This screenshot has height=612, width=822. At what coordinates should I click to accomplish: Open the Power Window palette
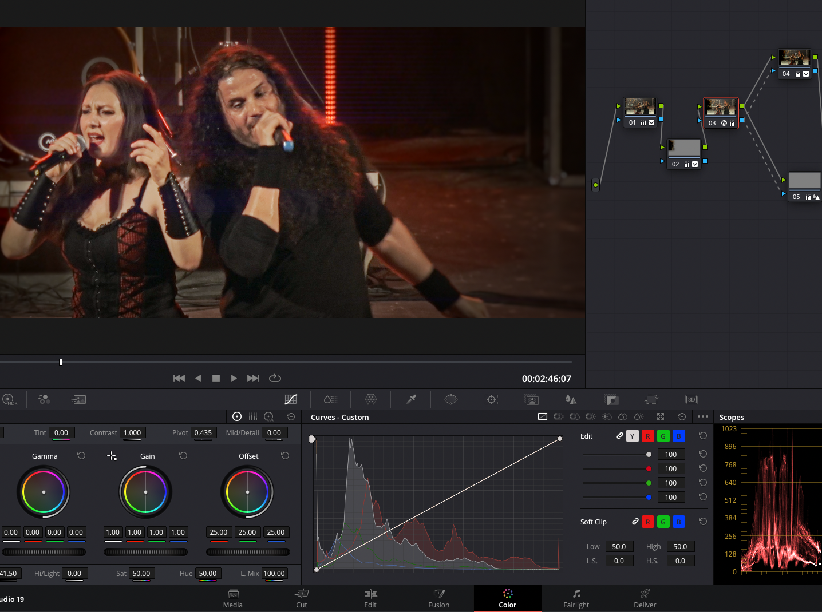tap(451, 399)
